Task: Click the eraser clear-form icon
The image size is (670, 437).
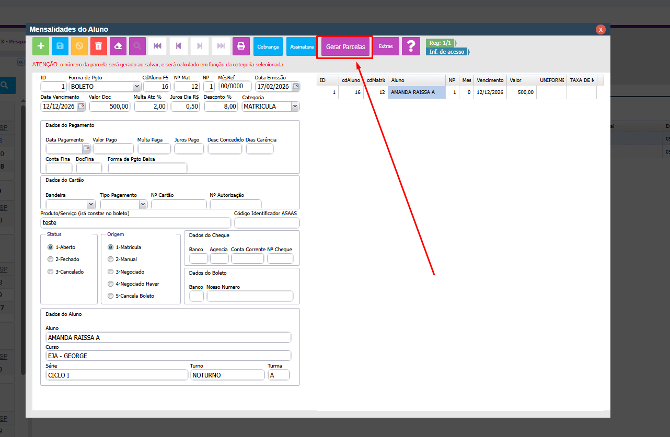Action: pos(118,46)
